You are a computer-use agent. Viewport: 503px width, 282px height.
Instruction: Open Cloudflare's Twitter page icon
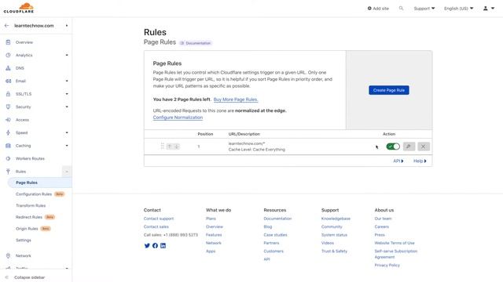click(x=147, y=245)
